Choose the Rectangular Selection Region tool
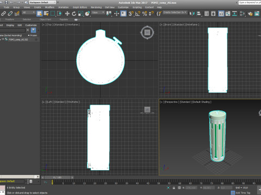Screen dimensions: 261x195 53,14
